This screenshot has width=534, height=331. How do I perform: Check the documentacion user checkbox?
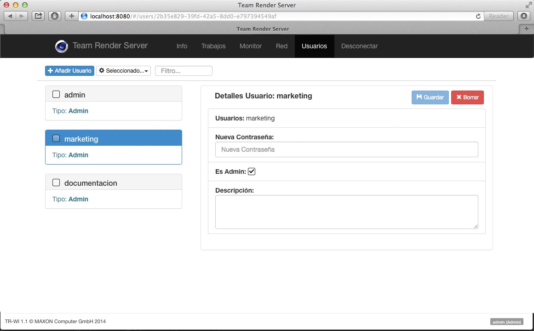pyautogui.click(x=56, y=183)
